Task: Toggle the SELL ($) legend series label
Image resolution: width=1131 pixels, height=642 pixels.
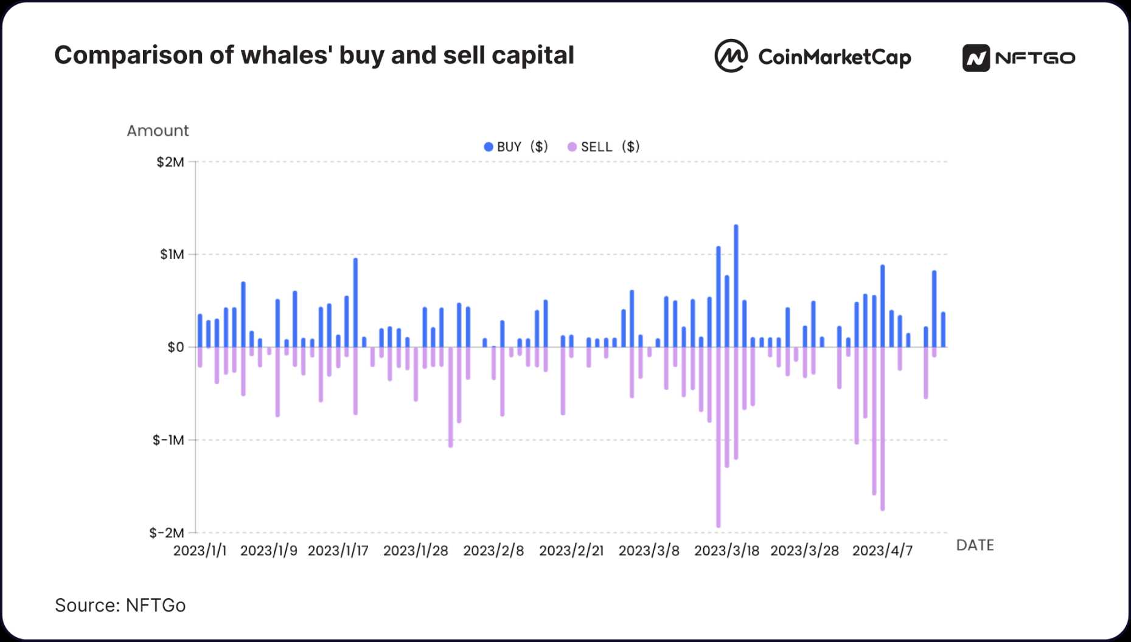Action: [x=610, y=147]
